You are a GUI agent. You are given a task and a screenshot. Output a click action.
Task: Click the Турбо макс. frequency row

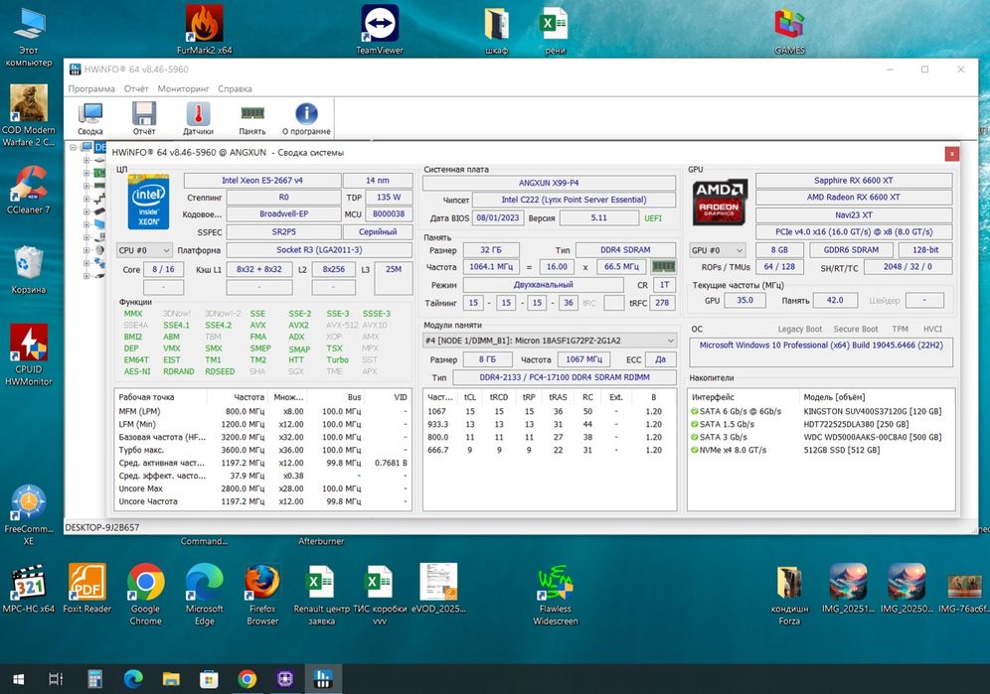(x=262, y=450)
